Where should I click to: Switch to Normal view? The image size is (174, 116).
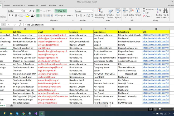point(151,109)
